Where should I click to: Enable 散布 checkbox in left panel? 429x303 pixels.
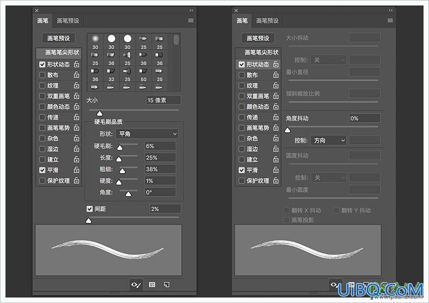point(42,75)
